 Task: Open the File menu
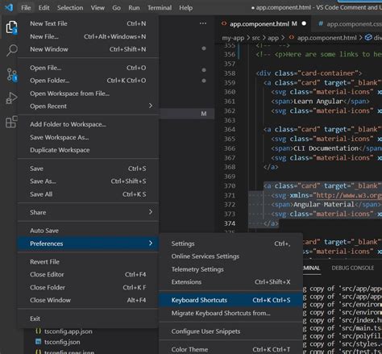[26, 8]
